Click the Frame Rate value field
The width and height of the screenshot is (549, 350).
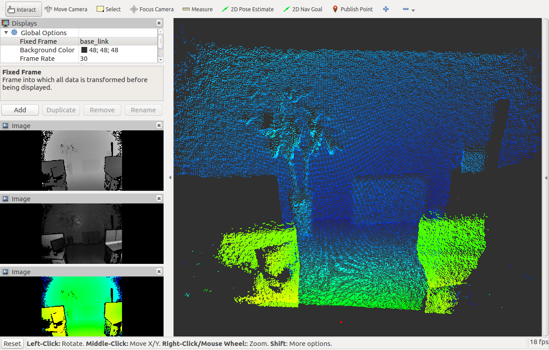(117, 59)
